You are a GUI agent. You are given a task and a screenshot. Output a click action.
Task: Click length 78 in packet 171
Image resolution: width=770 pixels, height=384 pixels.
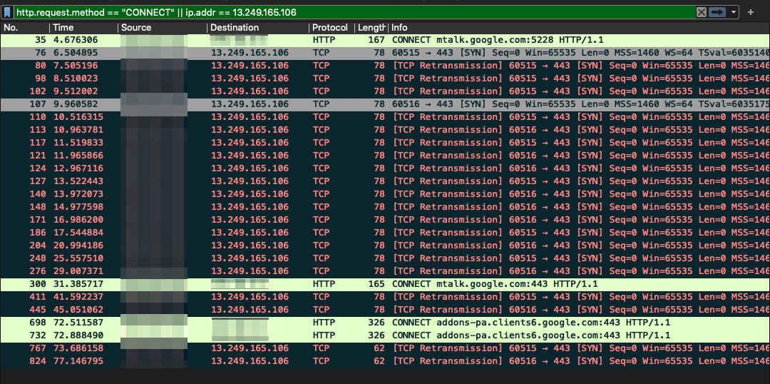[x=379, y=219]
